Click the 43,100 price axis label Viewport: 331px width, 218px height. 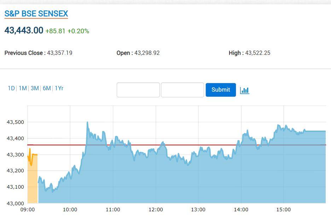pyautogui.click(x=15, y=187)
